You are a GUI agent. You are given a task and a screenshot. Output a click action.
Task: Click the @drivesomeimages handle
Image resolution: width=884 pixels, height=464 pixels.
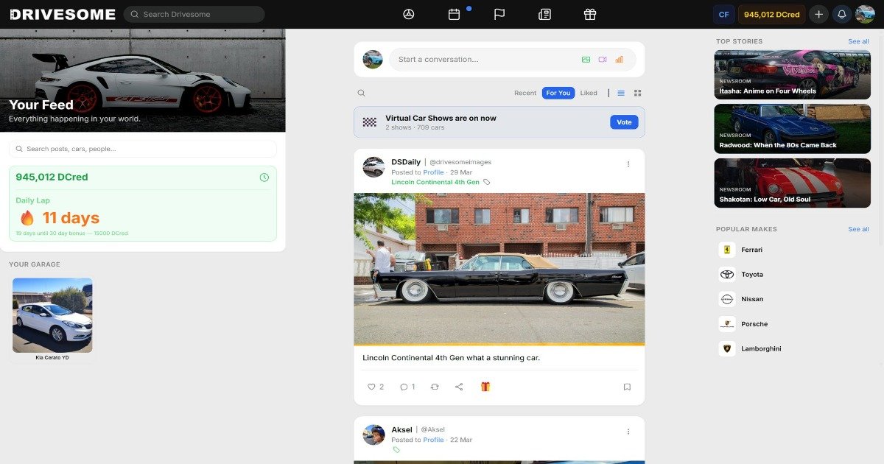[460, 162]
